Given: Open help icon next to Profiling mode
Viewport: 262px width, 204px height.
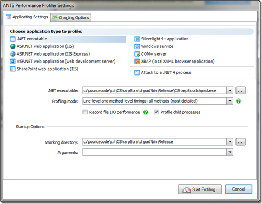Looking at the screenshot, I should click(238, 101).
